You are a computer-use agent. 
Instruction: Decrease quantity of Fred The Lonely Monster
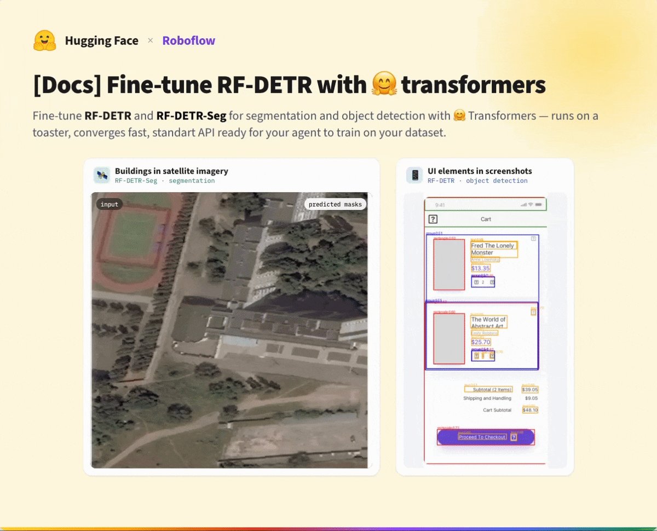(x=476, y=282)
